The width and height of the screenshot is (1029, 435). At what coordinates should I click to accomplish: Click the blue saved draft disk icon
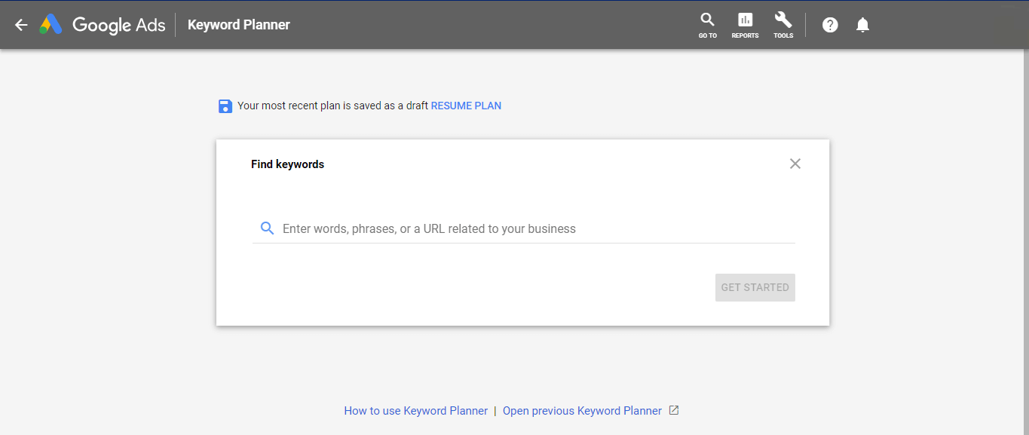click(225, 106)
